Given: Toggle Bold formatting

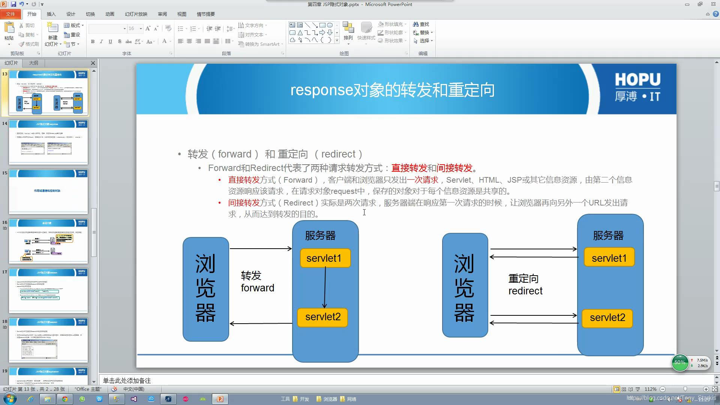Looking at the screenshot, I should [x=93, y=42].
